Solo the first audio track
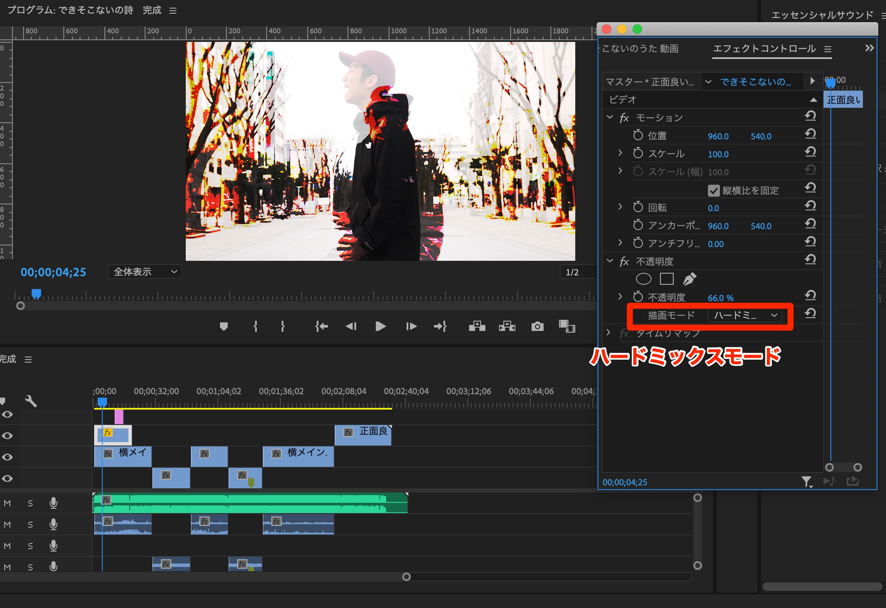The height and width of the screenshot is (608, 886). pyautogui.click(x=30, y=503)
